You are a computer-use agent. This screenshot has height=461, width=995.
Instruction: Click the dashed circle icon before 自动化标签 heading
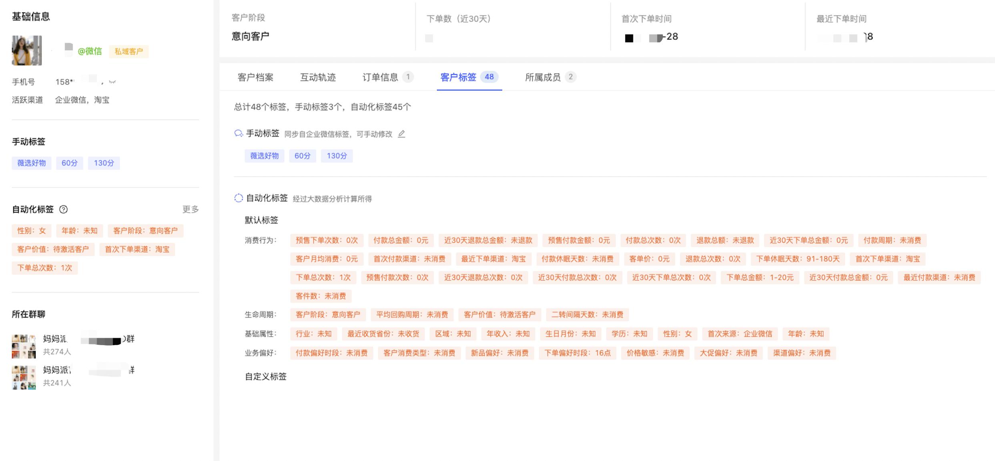(x=238, y=198)
